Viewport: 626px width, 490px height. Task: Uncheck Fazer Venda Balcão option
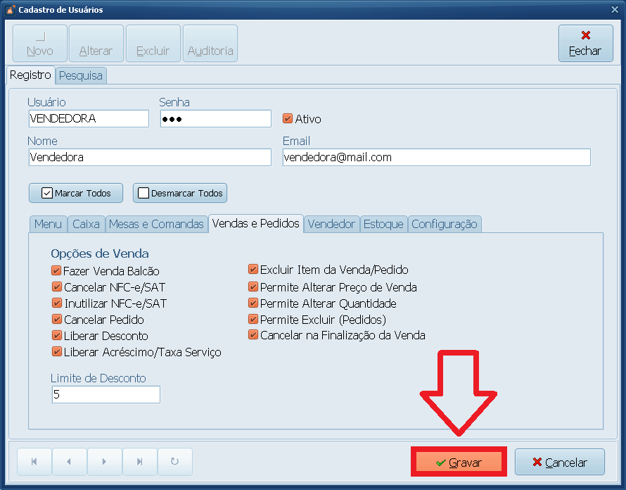(56, 271)
